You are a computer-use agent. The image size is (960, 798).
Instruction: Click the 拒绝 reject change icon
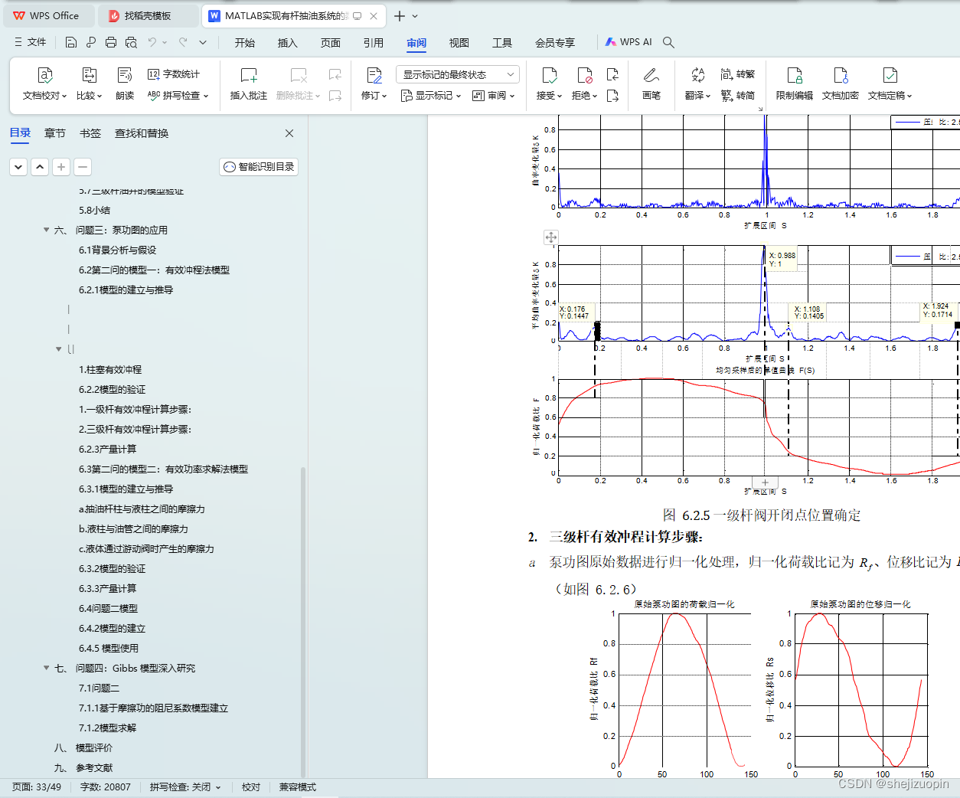(584, 75)
